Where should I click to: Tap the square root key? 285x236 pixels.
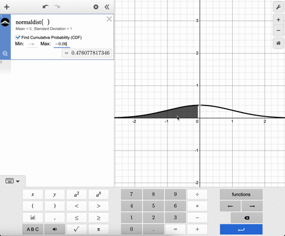[x=77, y=229]
